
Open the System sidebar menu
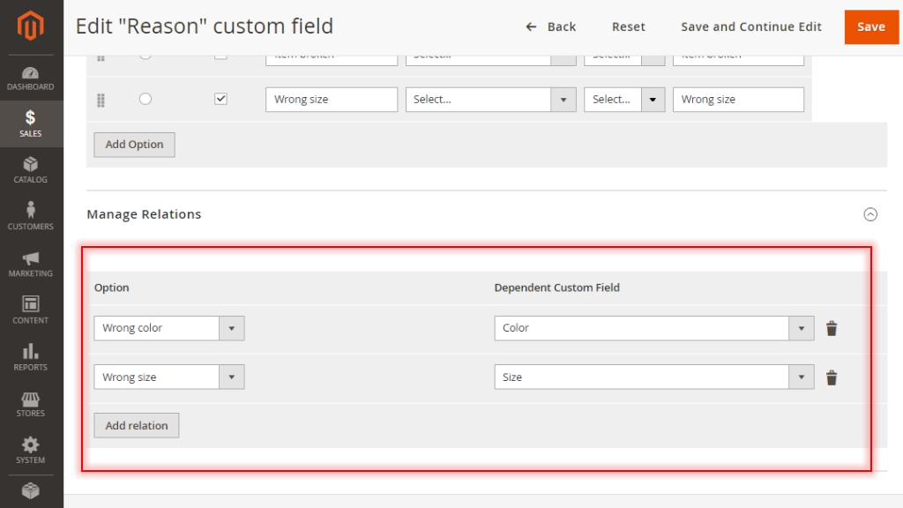(31, 451)
